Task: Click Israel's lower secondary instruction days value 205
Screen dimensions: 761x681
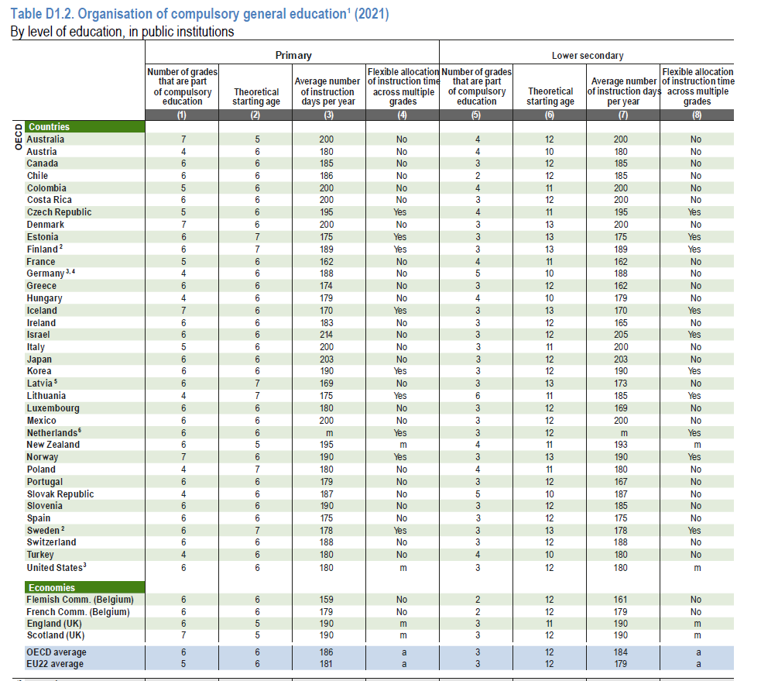Action: [x=621, y=335]
